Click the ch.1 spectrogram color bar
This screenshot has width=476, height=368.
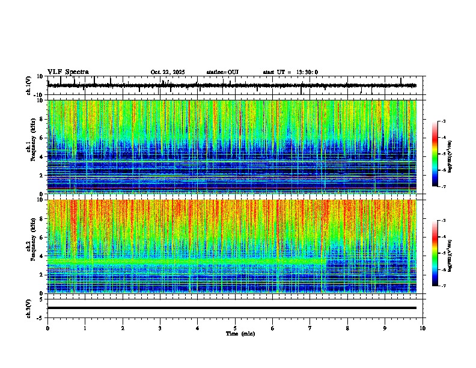435,154
